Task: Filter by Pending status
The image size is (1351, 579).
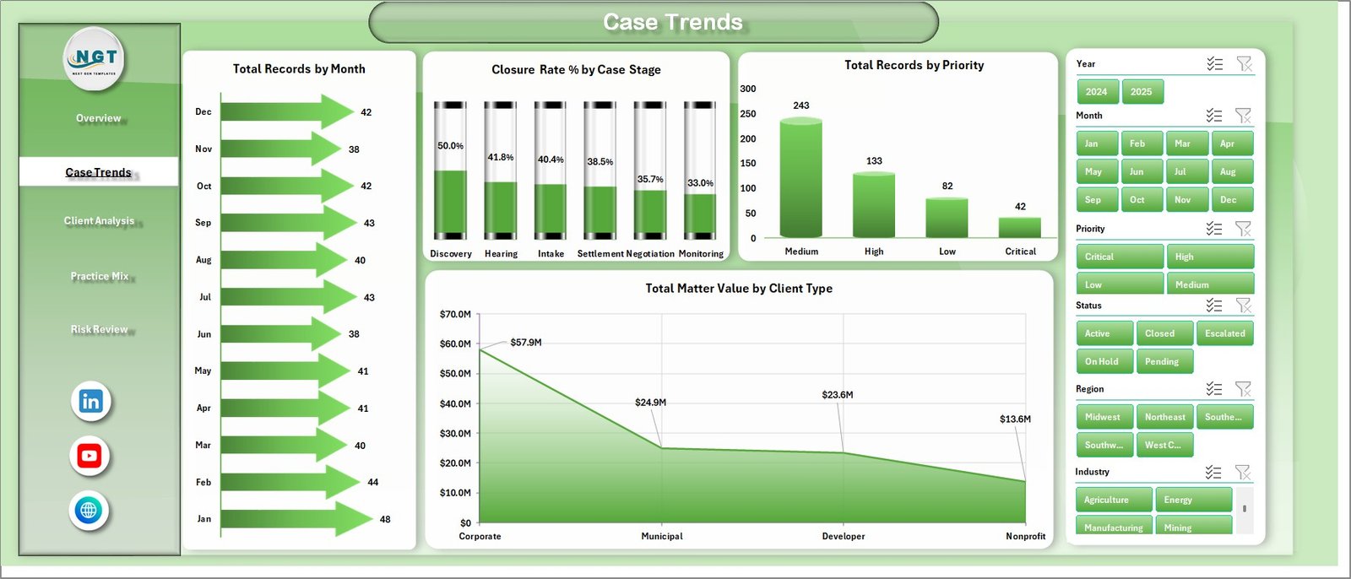Action: coord(1165,361)
